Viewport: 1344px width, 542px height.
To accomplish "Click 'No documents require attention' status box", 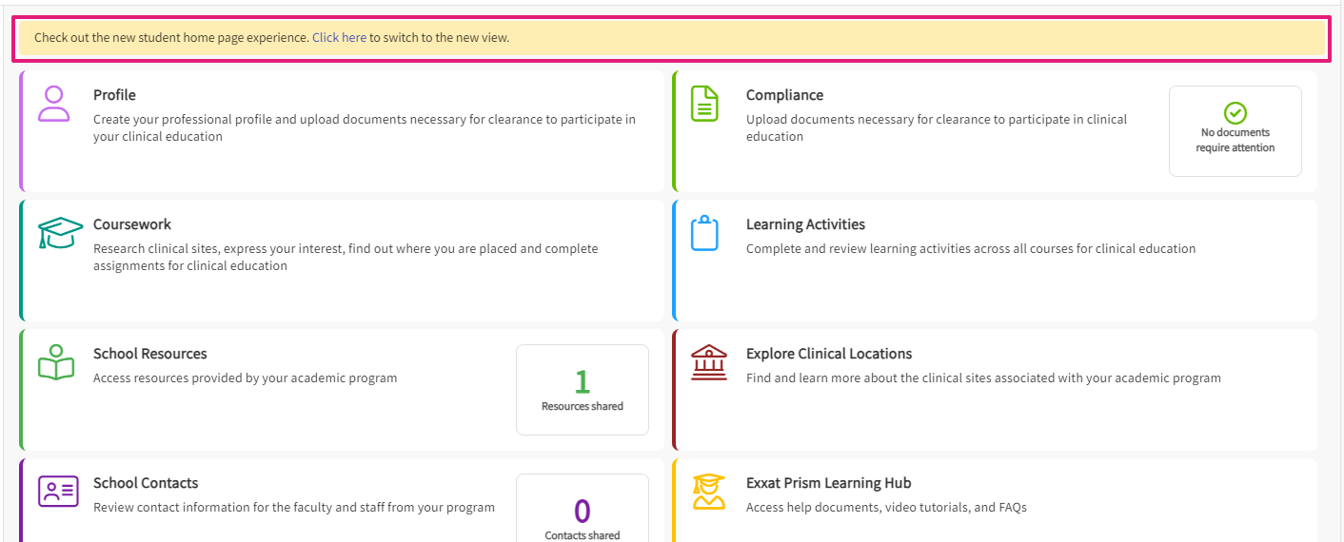I will tap(1235, 131).
